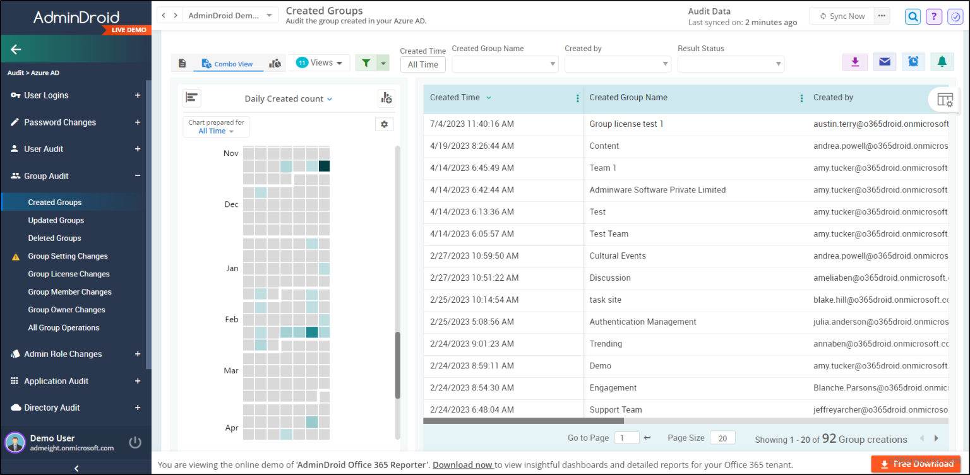
Task: Expand the Password Changes section
Action: tap(138, 122)
